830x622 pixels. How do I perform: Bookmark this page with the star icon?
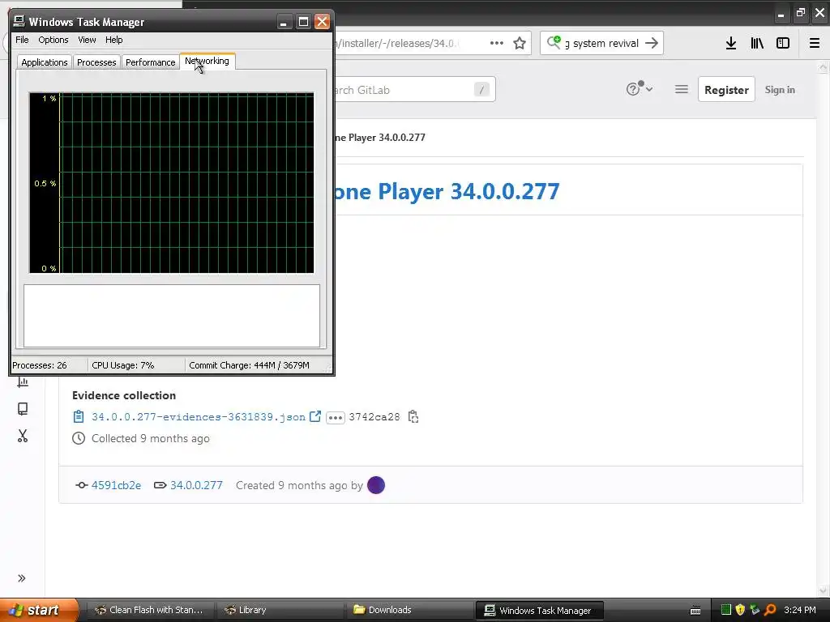520,44
